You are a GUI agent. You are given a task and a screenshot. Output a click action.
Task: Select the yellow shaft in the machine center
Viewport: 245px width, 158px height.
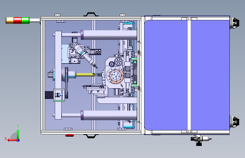pos(85,75)
